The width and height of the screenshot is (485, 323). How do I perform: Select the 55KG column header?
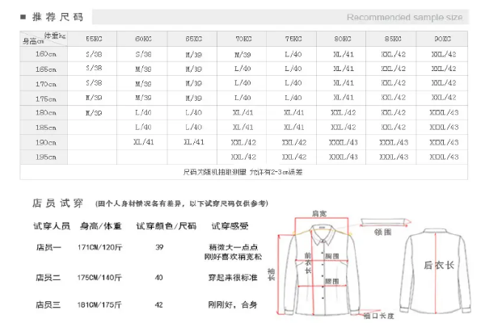94,39
